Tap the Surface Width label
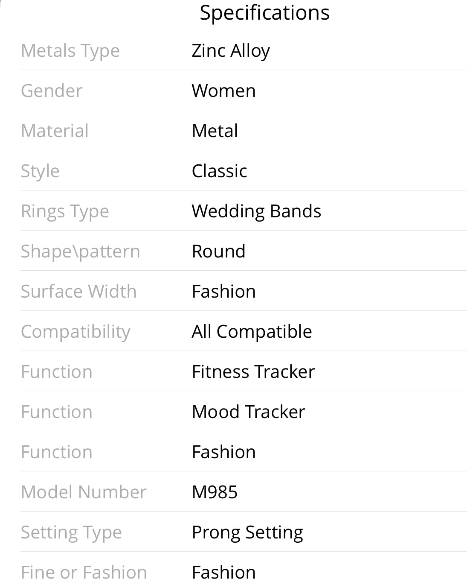Image resolution: width=467 pixels, height=582 pixels. 79,291
